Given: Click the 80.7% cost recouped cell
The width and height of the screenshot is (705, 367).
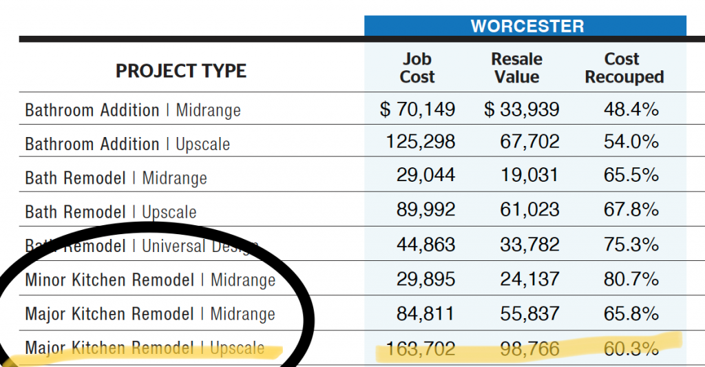Looking at the screenshot, I should pyautogui.click(x=631, y=280).
